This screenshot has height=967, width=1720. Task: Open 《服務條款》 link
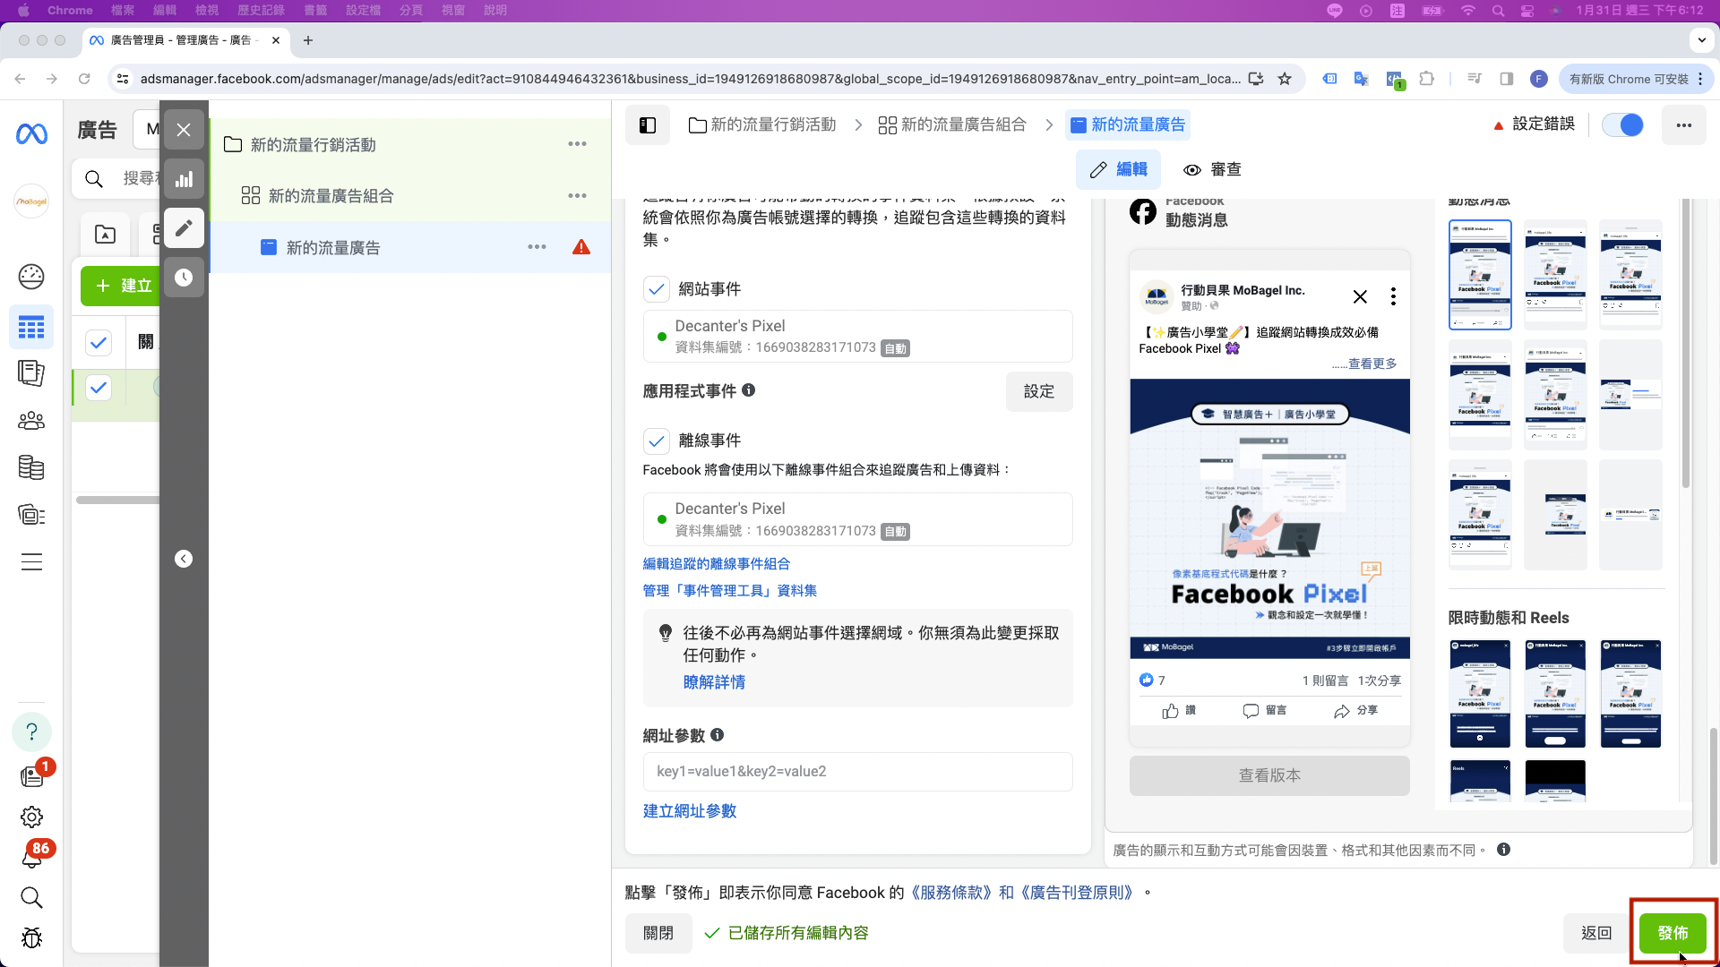point(951,893)
